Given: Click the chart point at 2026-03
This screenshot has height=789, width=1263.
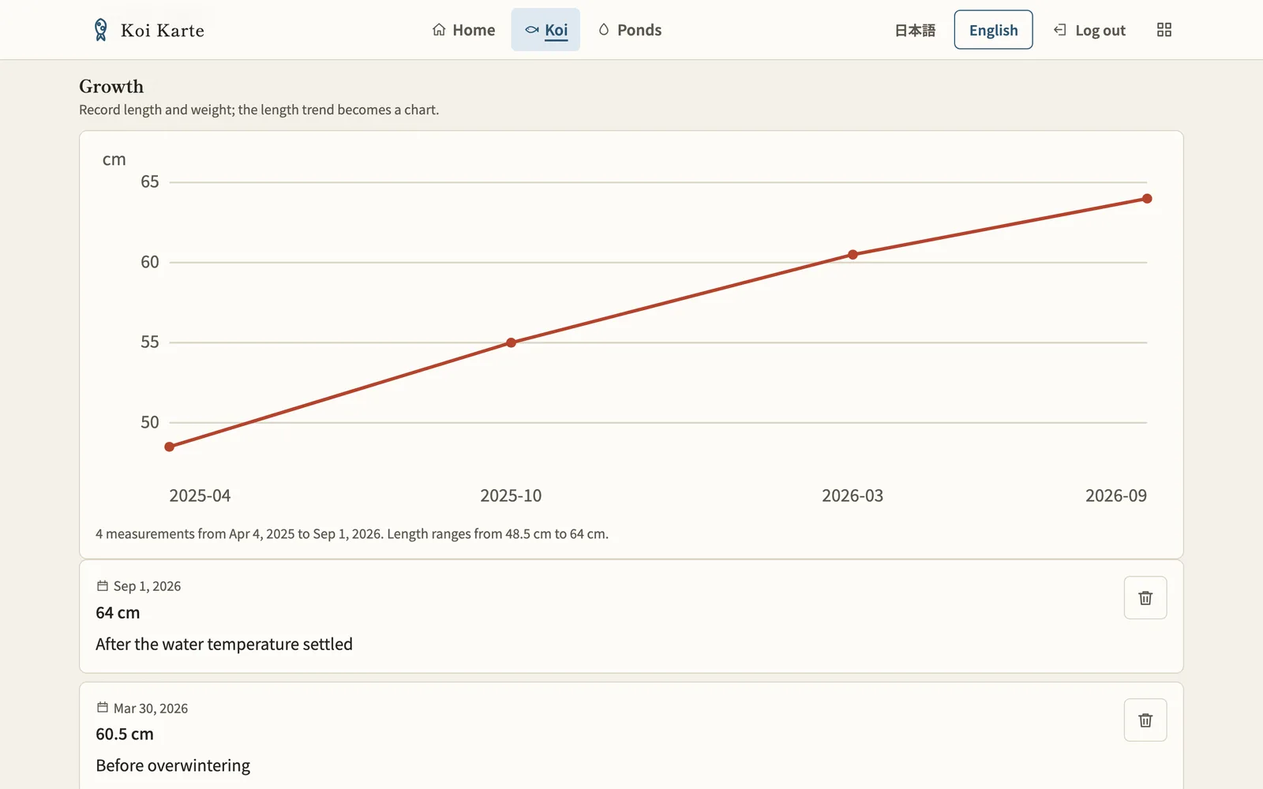Looking at the screenshot, I should pyautogui.click(x=853, y=254).
